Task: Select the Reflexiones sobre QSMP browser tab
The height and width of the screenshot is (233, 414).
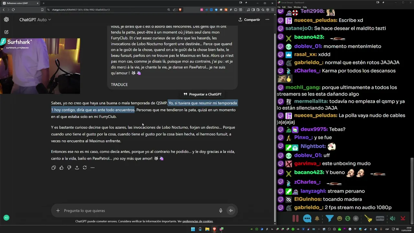Action: point(20,3)
